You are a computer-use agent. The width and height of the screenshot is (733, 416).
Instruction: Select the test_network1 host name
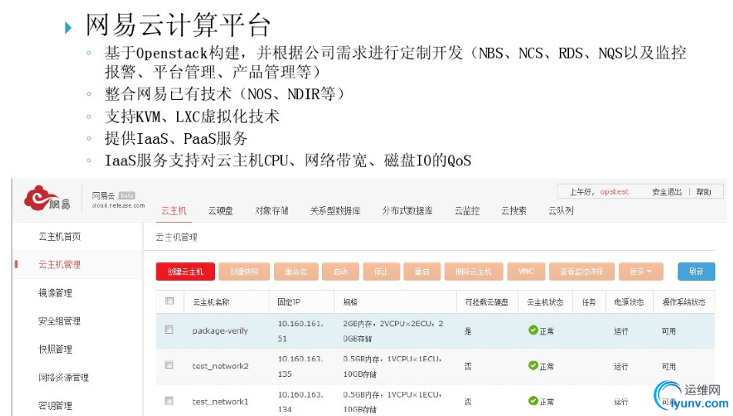220,401
